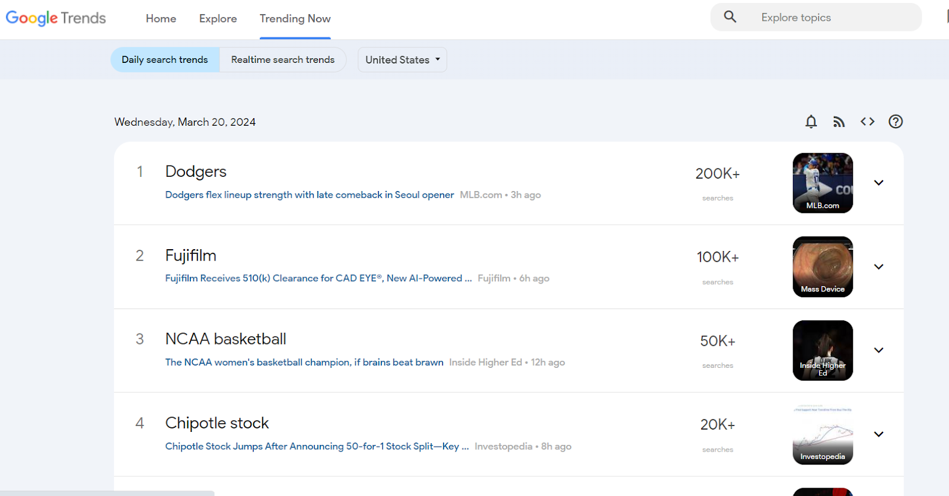Open the Chipotle Stock Jumps article link

click(317, 446)
